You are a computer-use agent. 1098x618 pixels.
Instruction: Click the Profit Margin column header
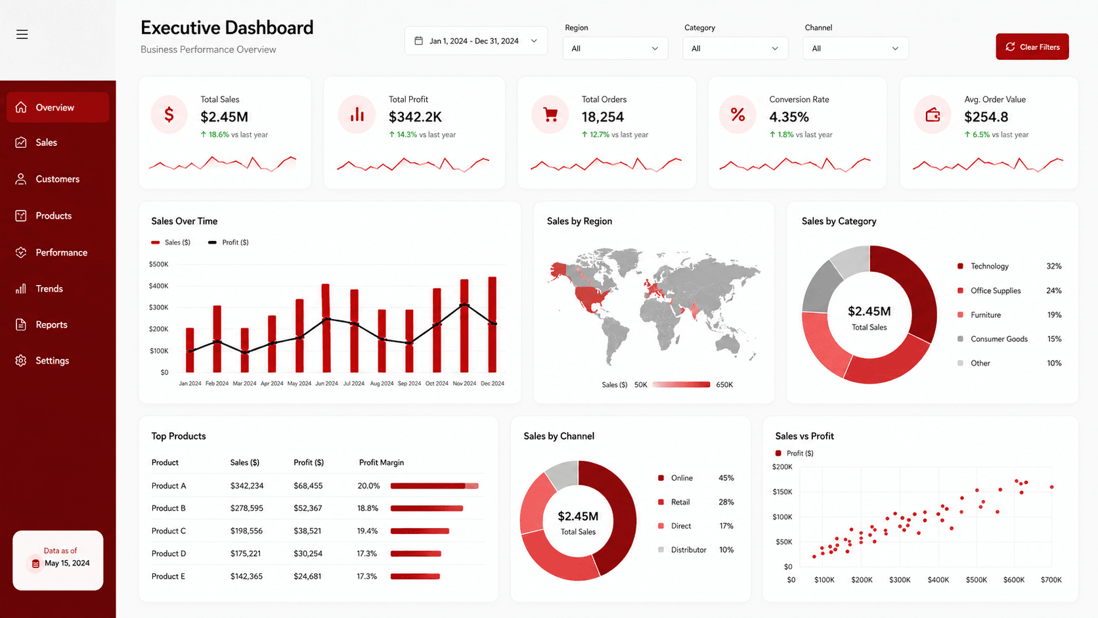[x=382, y=462]
